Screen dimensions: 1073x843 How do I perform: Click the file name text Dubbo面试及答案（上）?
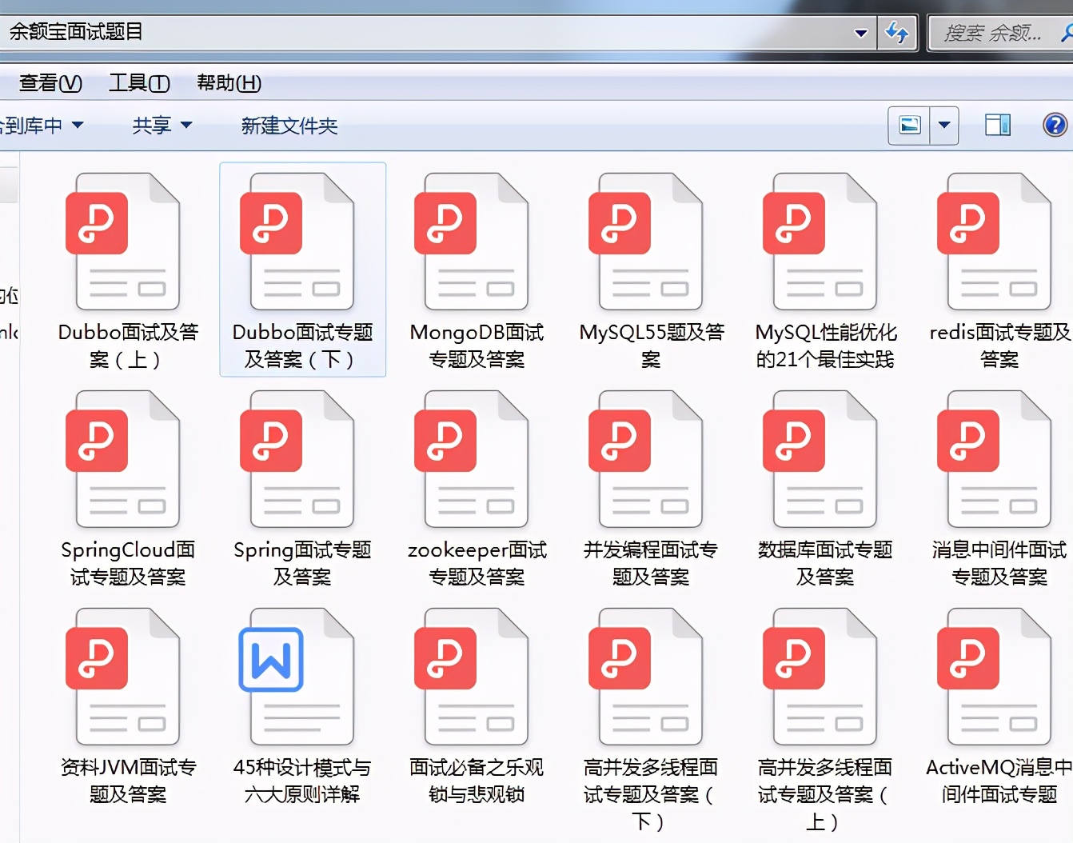click(128, 346)
